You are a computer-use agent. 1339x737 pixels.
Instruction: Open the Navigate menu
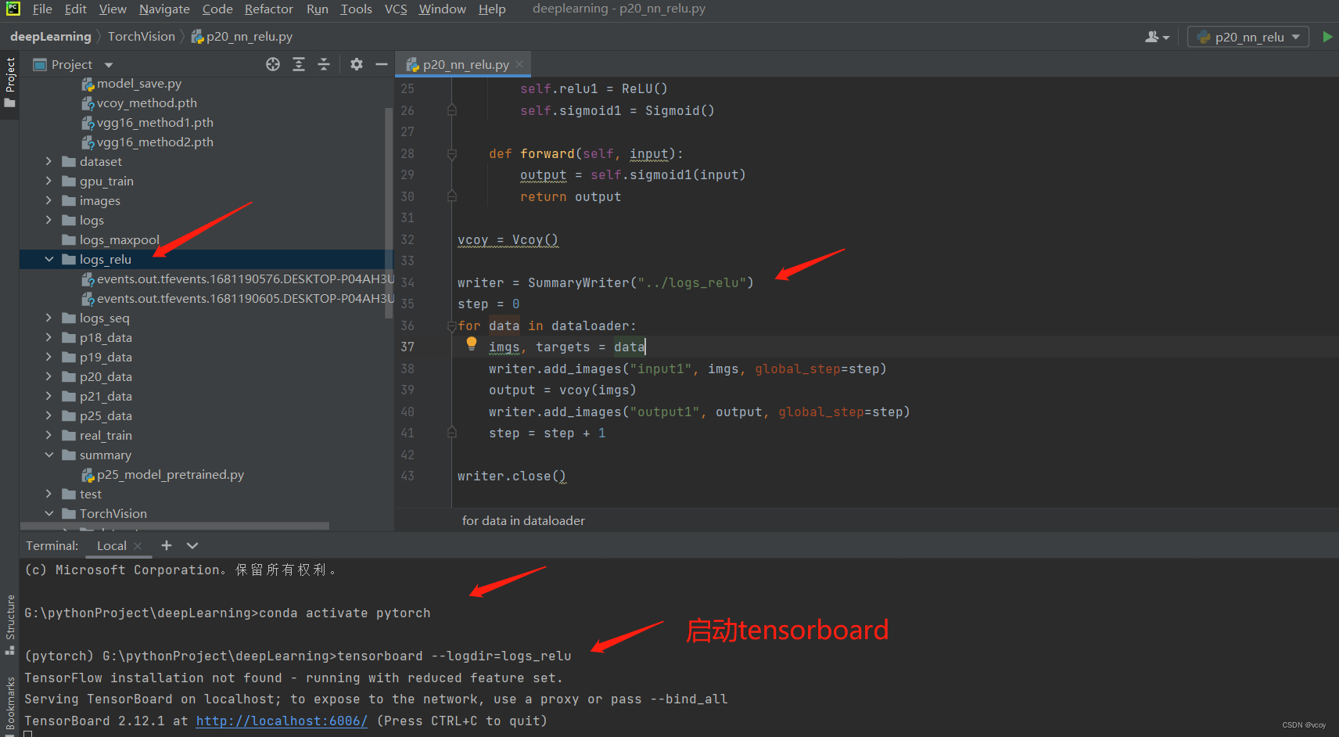pyautogui.click(x=164, y=9)
